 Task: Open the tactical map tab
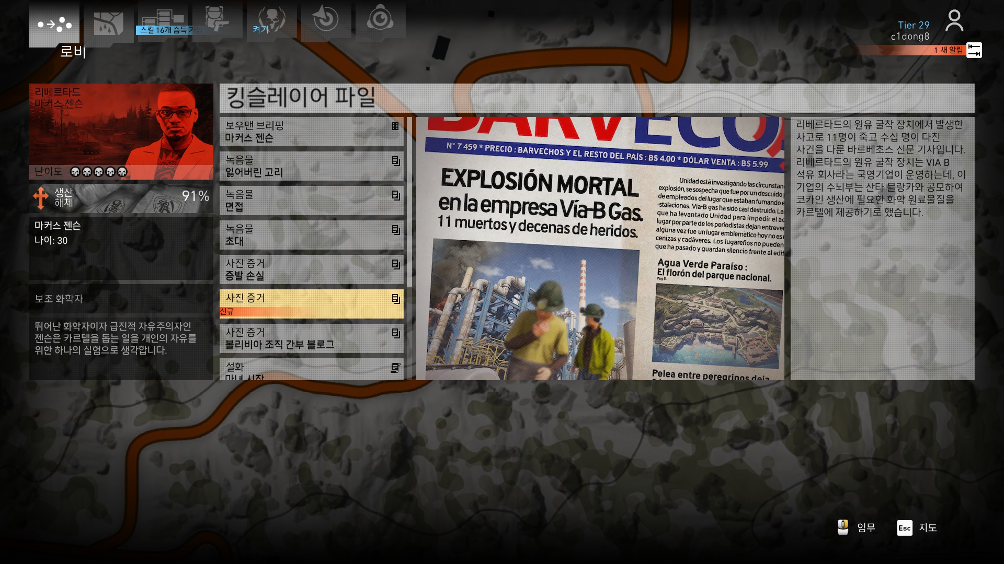click(108, 23)
